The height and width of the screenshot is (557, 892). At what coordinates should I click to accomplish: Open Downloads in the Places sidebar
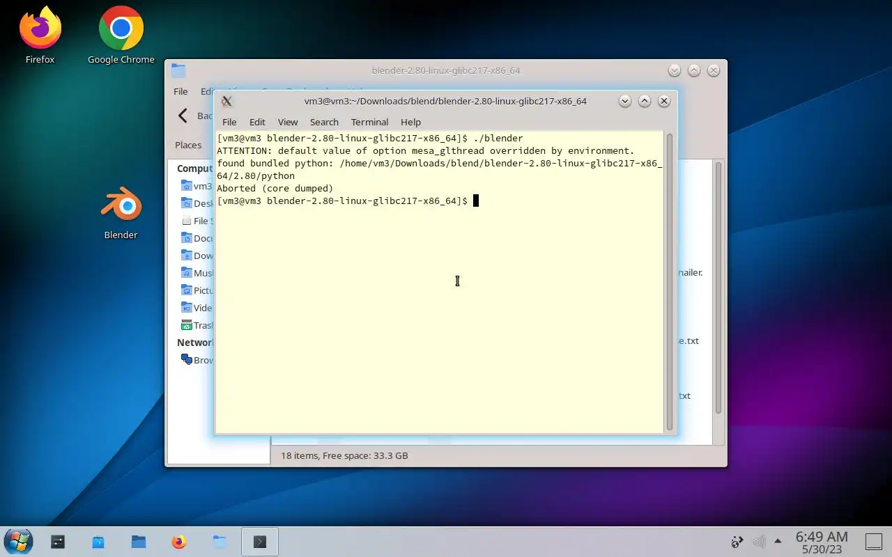coord(196,256)
